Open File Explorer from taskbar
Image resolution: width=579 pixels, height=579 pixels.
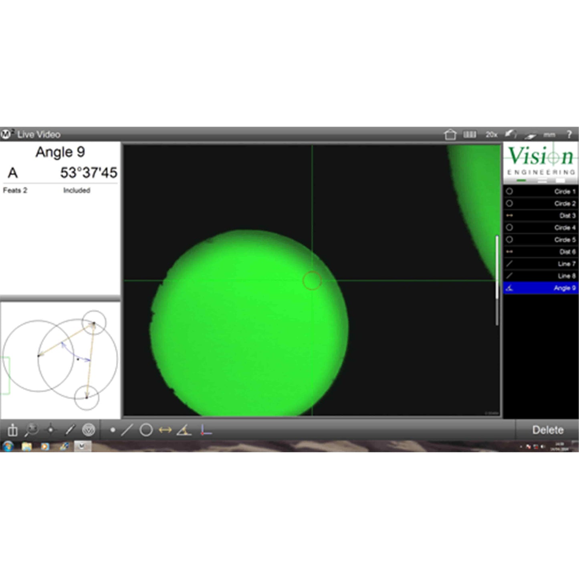tap(27, 446)
